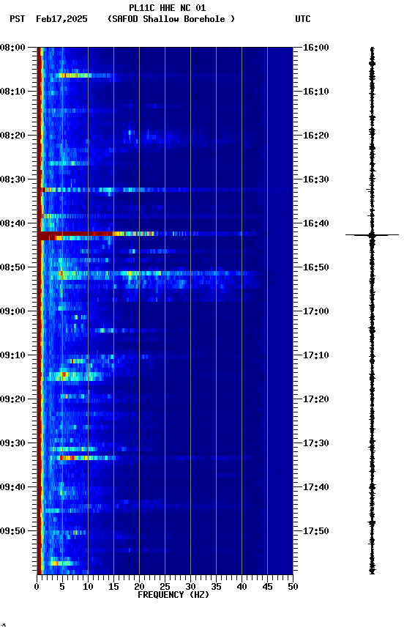Click the '17:50' UTC time label
The height and width of the screenshot is (633, 404).
click(x=316, y=531)
